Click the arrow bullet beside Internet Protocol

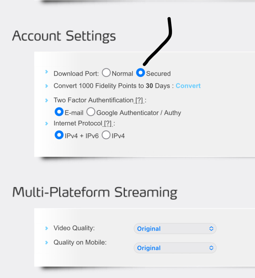(47, 123)
